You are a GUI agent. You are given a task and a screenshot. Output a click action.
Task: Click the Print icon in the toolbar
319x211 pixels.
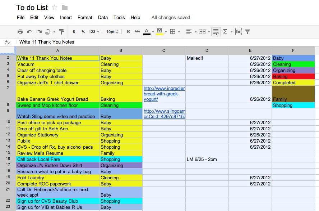pos(20,31)
